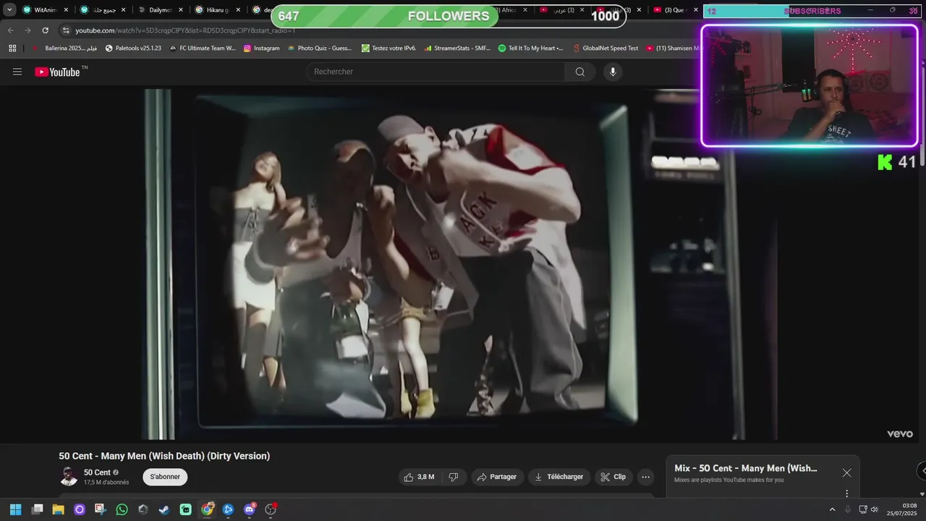
Task: Open more actions three-dot menu
Action: pyautogui.click(x=645, y=477)
